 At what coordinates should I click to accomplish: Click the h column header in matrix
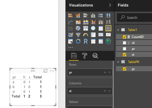pyautogui.click(x=24, y=77)
